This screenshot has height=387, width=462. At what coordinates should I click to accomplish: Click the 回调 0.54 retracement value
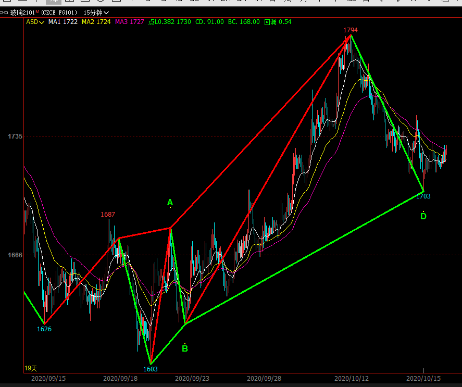(x=278, y=22)
